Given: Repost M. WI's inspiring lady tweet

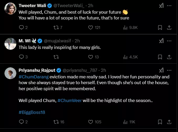Looking at the screenshot, I should tap(56, 57).
